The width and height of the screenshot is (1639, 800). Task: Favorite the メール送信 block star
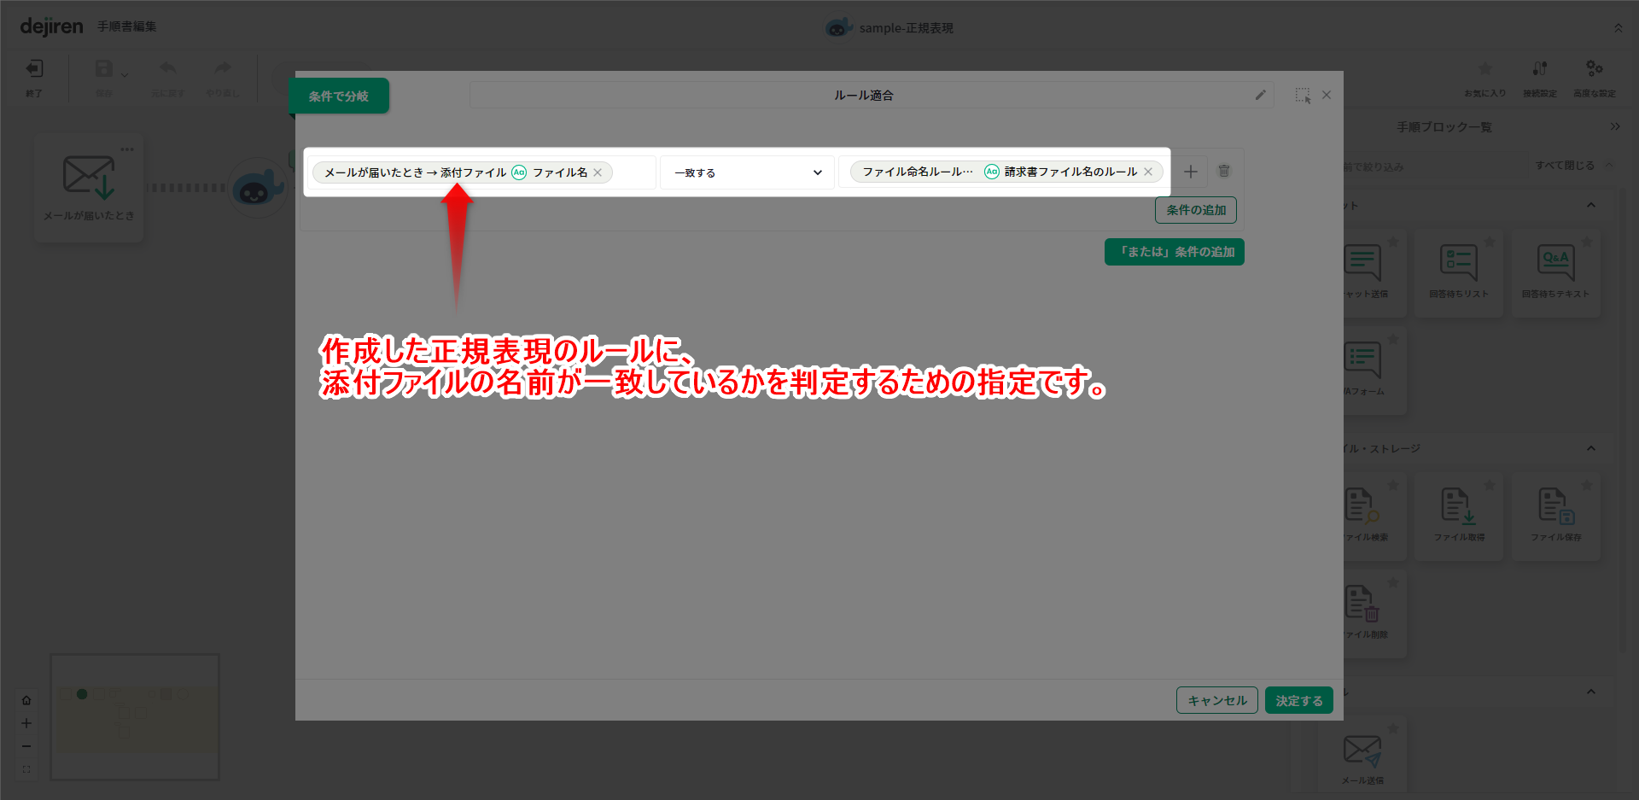click(1393, 728)
